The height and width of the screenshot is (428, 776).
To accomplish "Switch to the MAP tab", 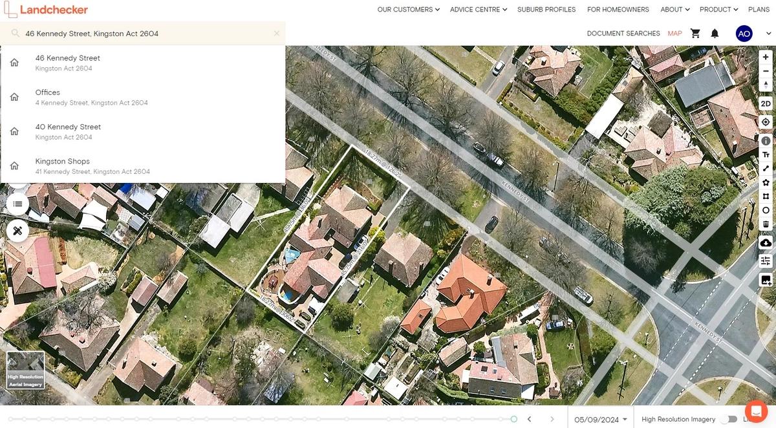I will (674, 33).
